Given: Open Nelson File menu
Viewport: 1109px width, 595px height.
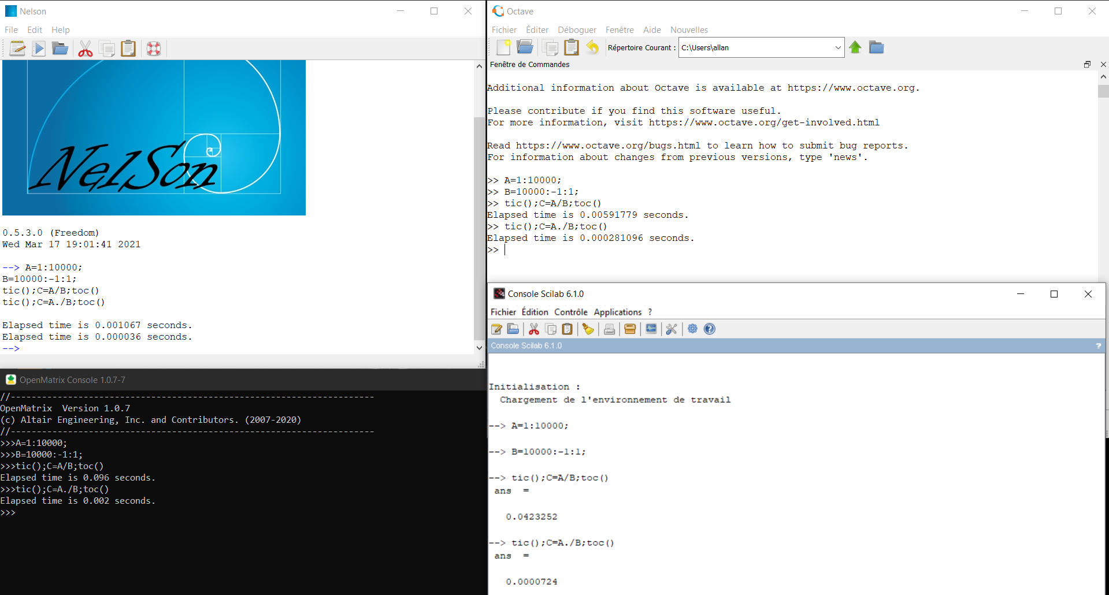Looking at the screenshot, I should 11,30.
